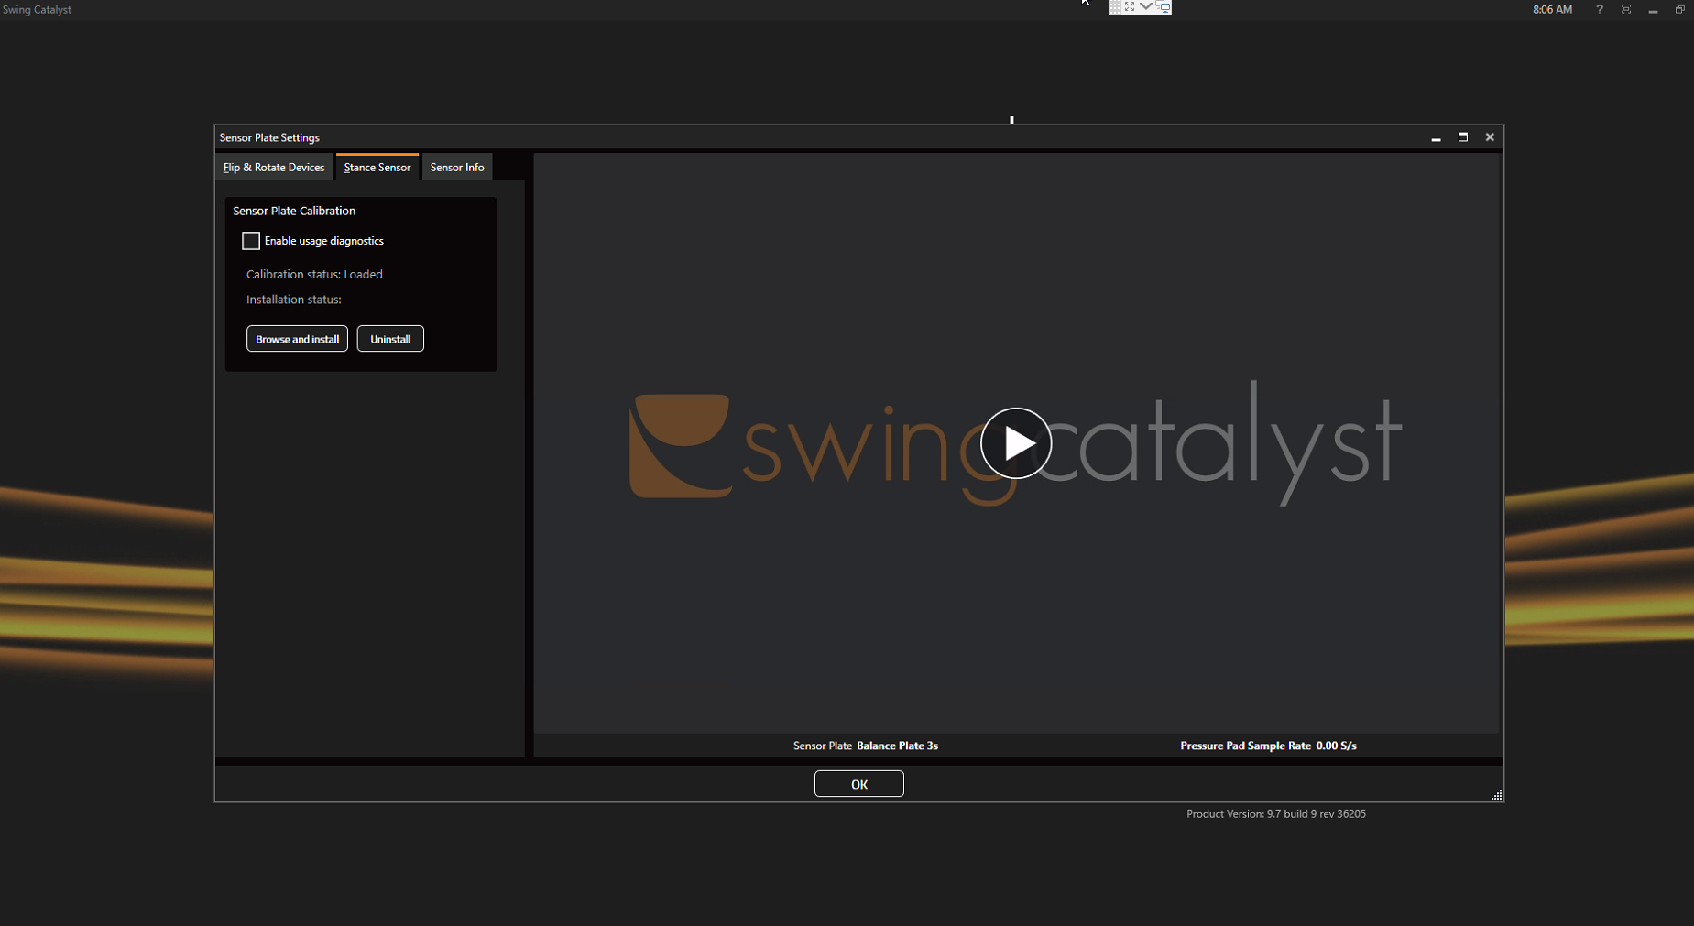Screen dimensions: 1694x926
Task: Open the help question mark icon
Action: [x=1600, y=9]
